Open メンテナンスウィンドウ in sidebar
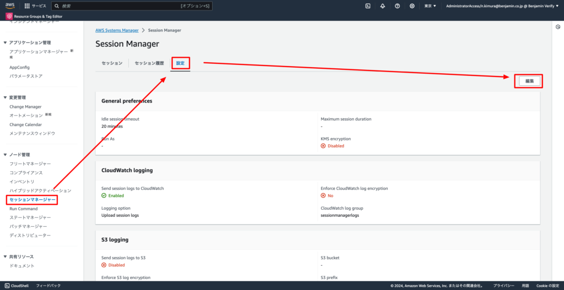The width and height of the screenshot is (564, 290). [x=32, y=133]
